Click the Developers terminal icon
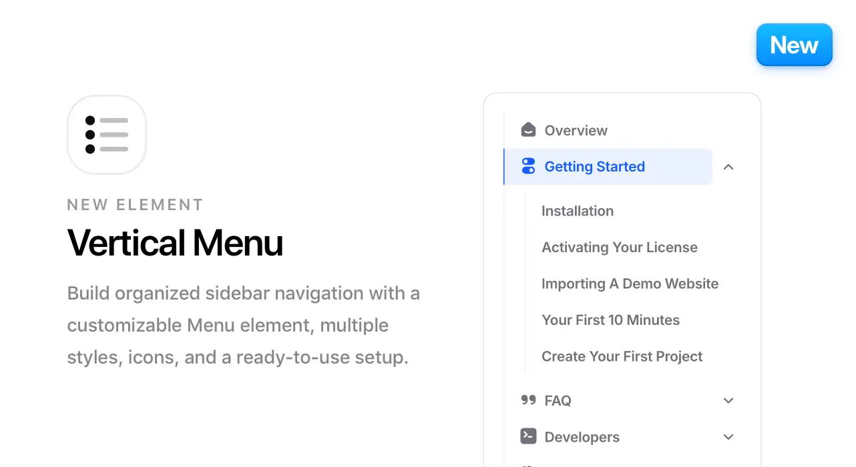 tap(528, 436)
